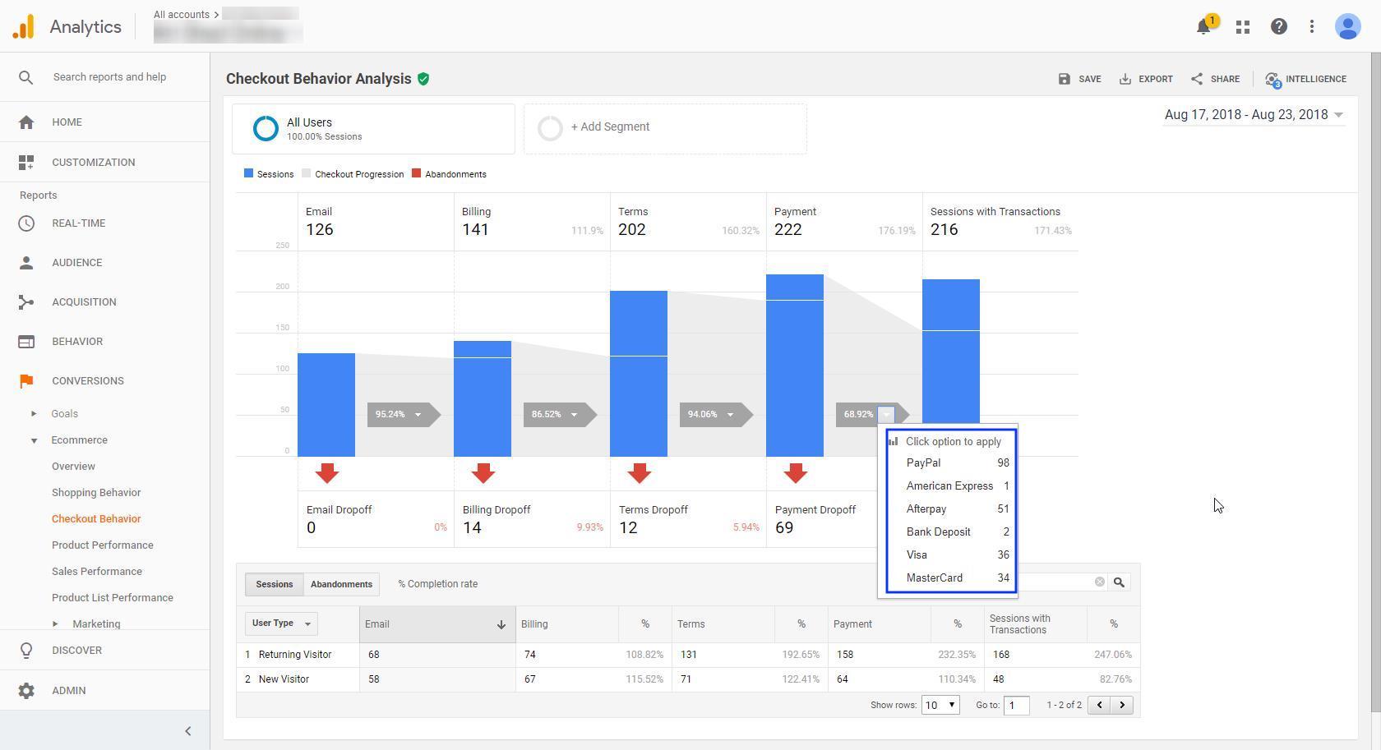Open the Google apps grid icon
The height and width of the screenshot is (750, 1381).
tap(1243, 27)
